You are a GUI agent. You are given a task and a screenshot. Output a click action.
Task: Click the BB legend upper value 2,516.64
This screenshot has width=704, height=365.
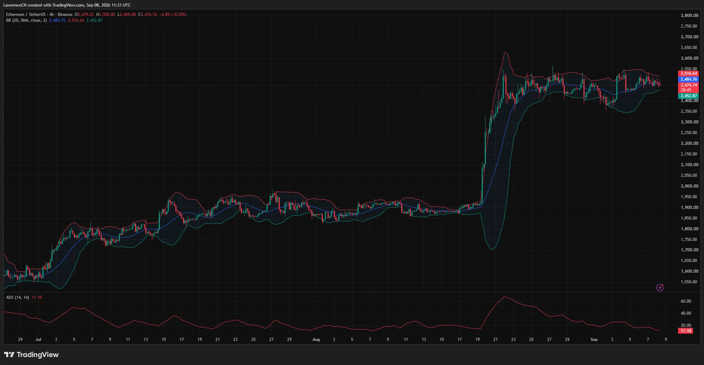point(76,20)
